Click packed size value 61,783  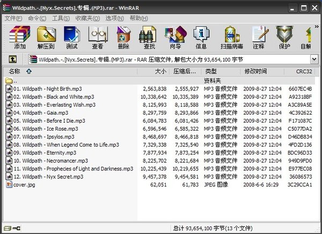[x=191, y=185]
